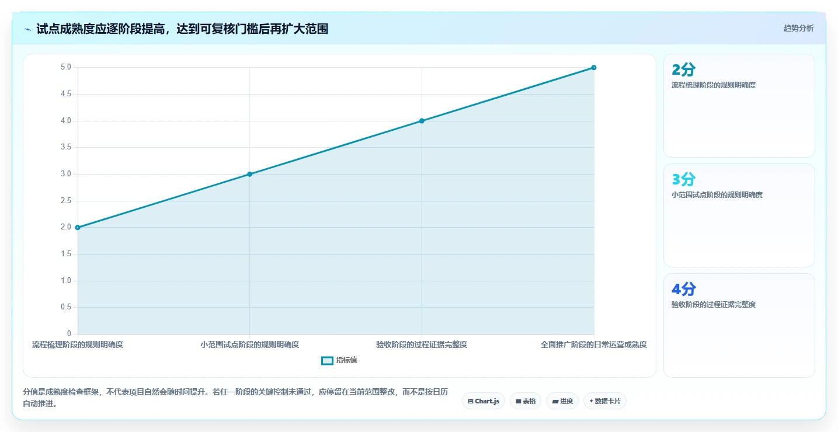The width and height of the screenshot is (838, 432).
Task: Click the progress icon in 进度 tag
Action: click(x=555, y=402)
